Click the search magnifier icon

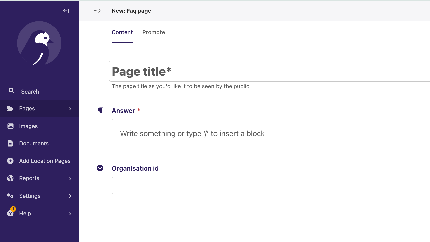(x=11, y=91)
